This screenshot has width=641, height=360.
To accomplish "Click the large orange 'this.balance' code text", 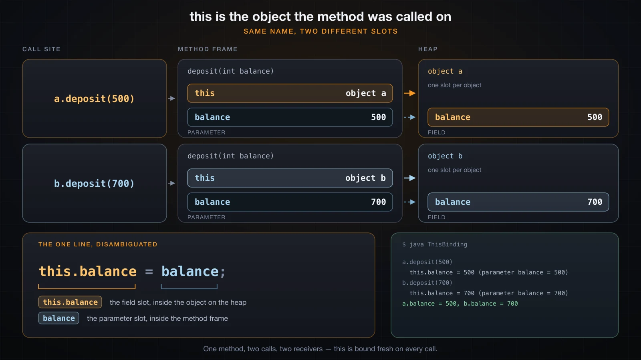I will (x=88, y=271).
